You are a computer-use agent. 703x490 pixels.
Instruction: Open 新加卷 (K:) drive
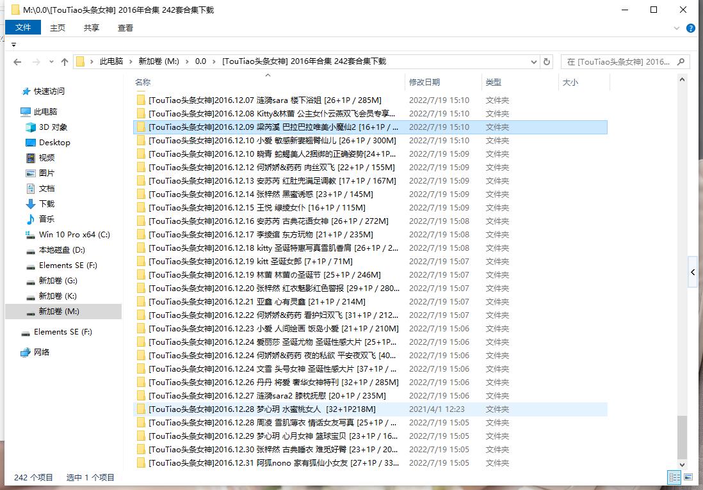(58, 296)
